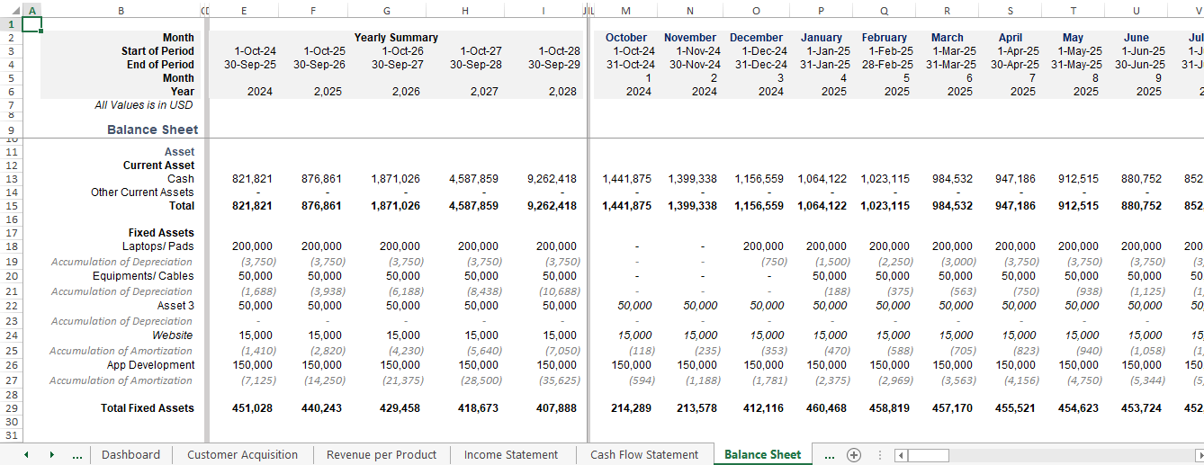This screenshot has height=465, width=1204.
Task: Click the previous sheet navigation arrow
Action: point(26,455)
